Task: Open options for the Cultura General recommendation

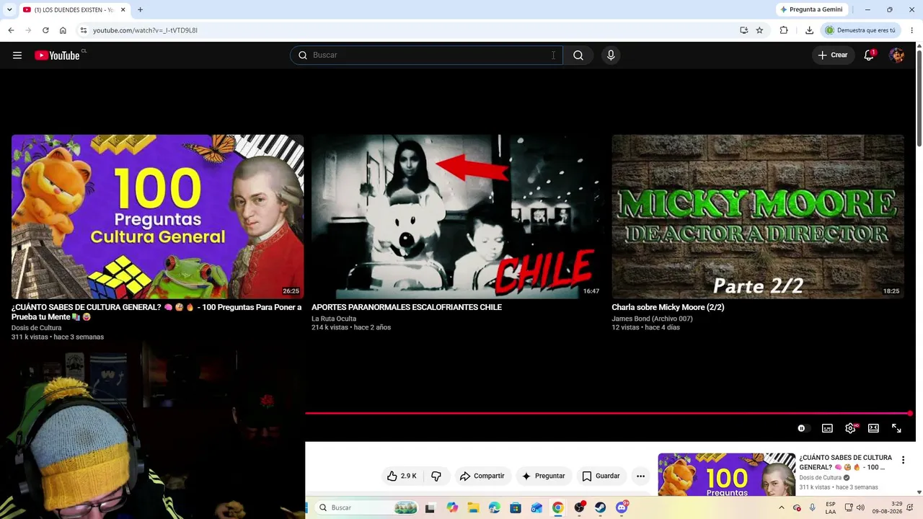Action: [x=903, y=460]
